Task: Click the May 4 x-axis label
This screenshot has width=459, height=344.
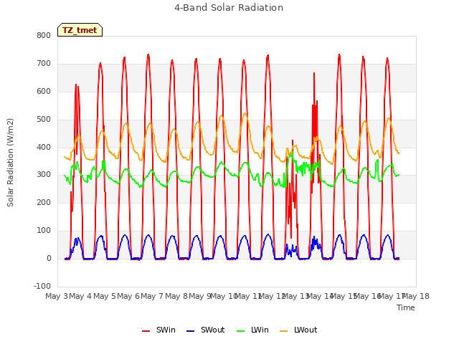Action: pyautogui.click(x=80, y=296)
